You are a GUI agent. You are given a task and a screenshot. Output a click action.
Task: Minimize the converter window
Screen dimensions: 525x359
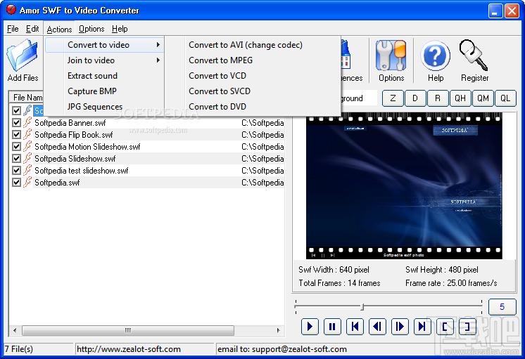[x=495, y=11]
